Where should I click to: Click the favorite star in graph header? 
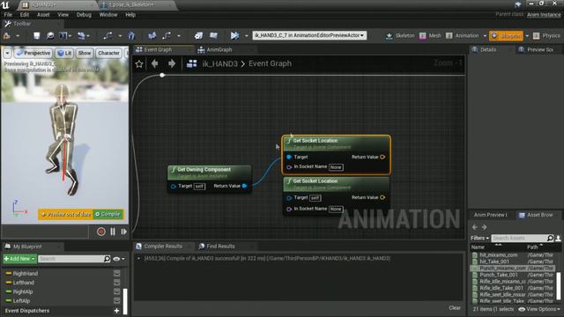pyautogui.click(x=139, y=64)
